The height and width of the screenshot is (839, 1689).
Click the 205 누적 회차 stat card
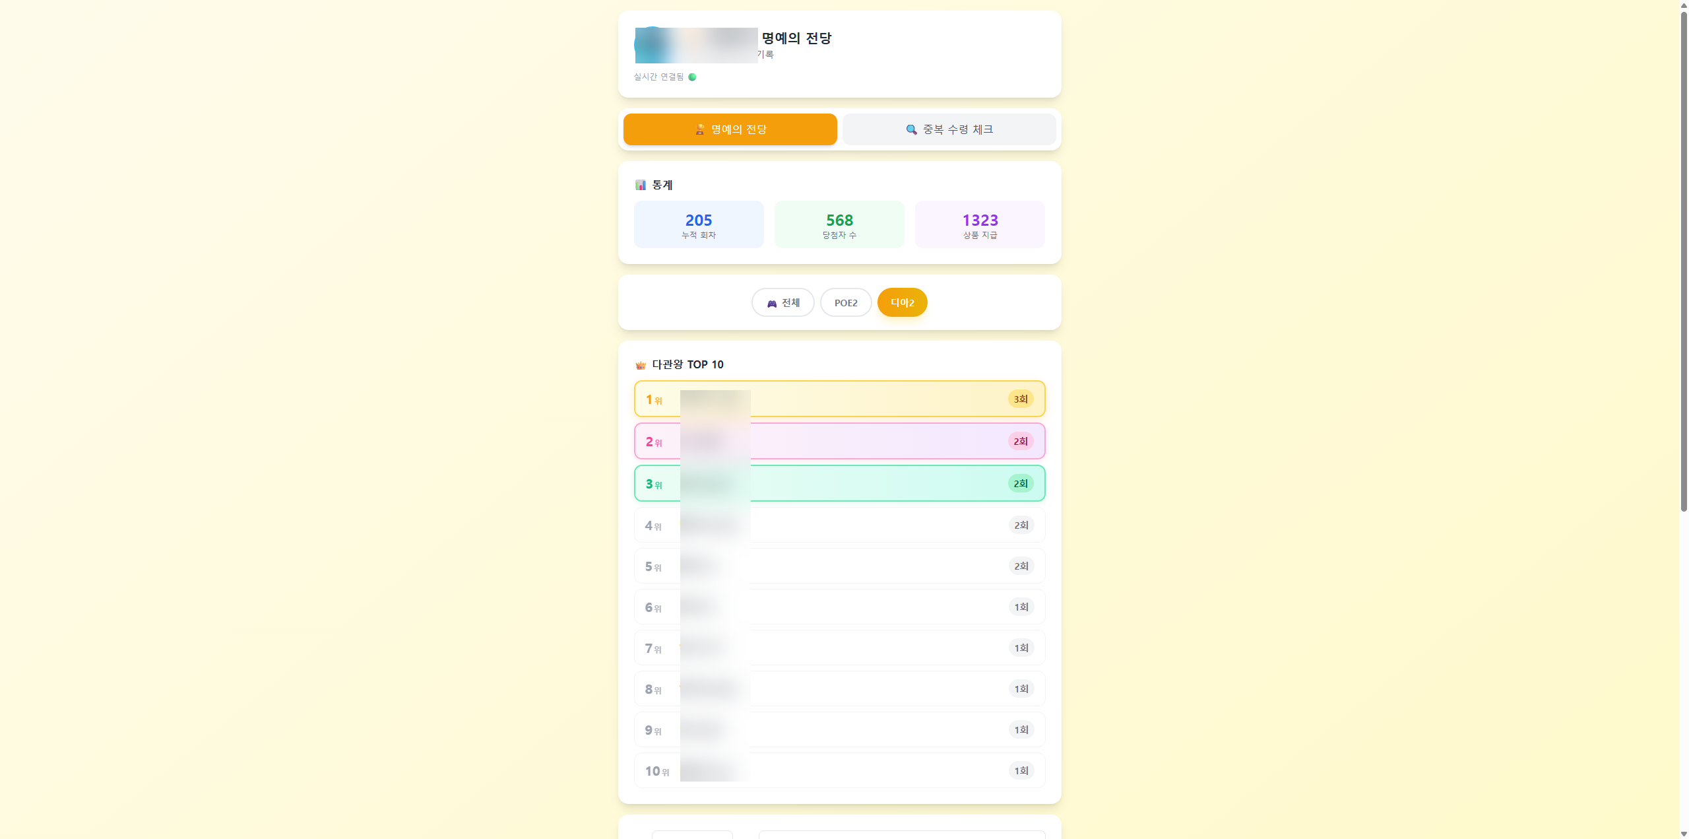699,224
